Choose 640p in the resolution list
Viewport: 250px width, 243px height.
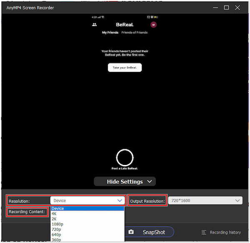point(87,235)
